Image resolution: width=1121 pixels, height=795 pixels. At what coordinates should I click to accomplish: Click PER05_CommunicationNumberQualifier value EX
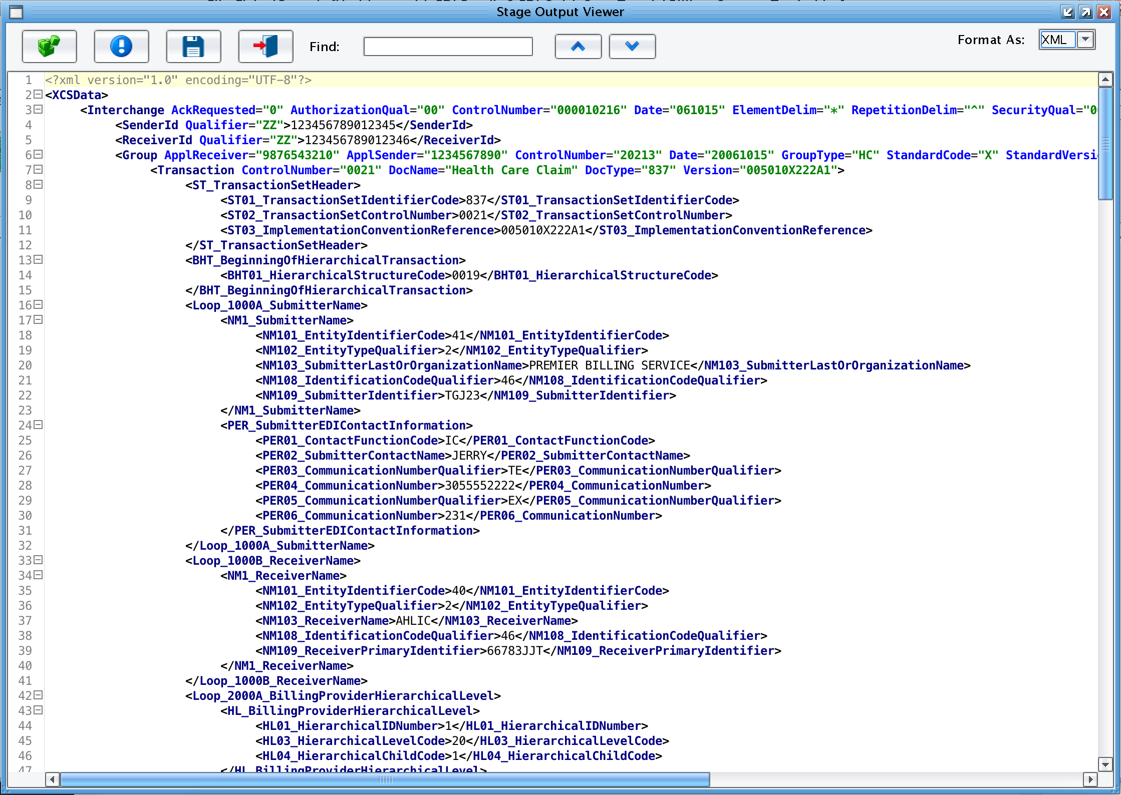[x=515, y=501]
